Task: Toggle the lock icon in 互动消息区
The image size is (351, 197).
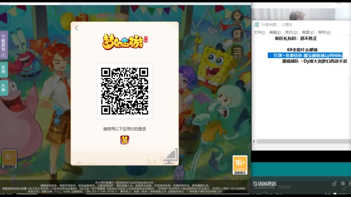Action: (334, 184)
